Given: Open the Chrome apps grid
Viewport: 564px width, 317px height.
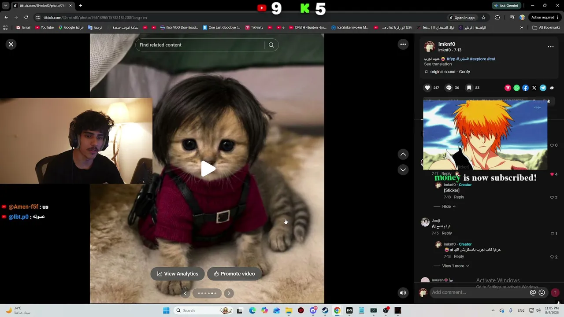Looking at the screenshot, I should pyautogui.click(x=5, y=27).
